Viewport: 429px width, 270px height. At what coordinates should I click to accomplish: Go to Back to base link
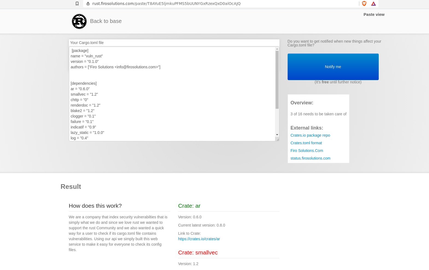pyautogui.click(x=106, y=21)
